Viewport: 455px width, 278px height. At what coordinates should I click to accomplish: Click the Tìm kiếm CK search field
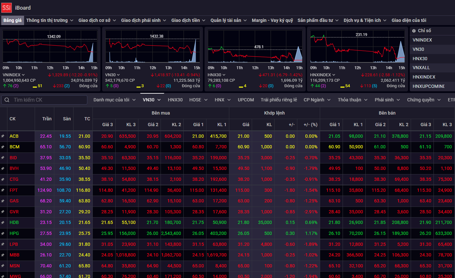[44, 100]
